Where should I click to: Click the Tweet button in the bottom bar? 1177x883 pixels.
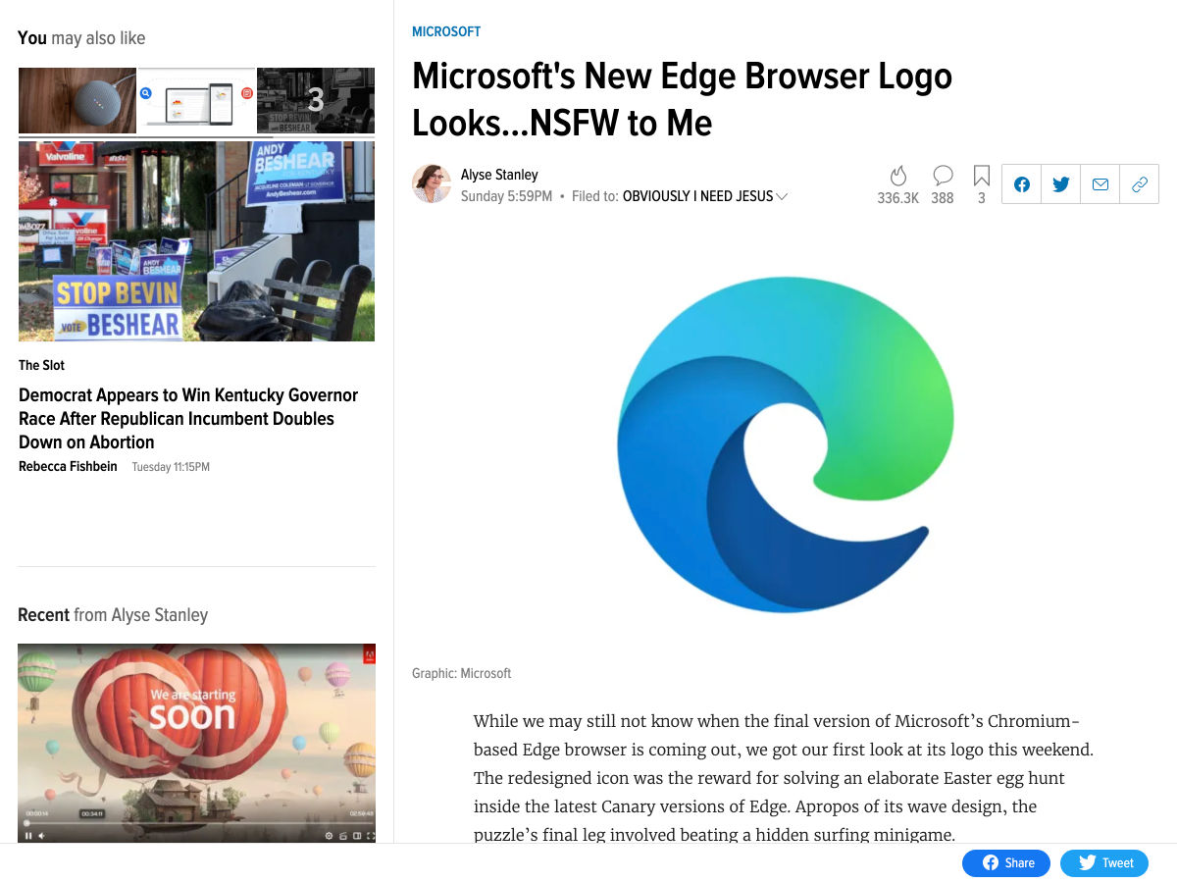point(1104,863)
